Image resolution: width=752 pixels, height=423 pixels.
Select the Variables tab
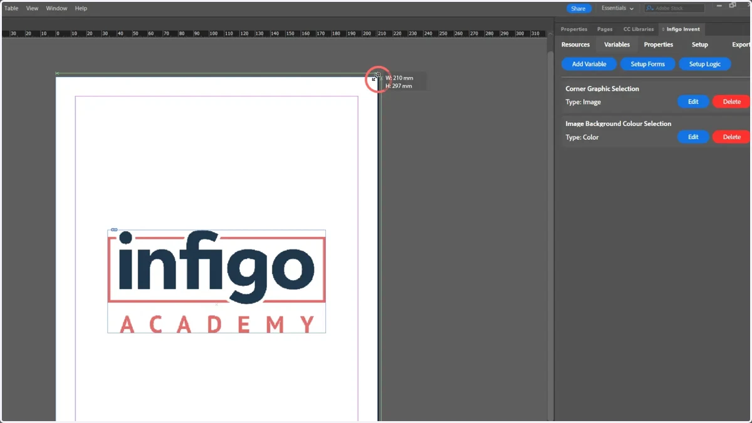click(617, 44)
